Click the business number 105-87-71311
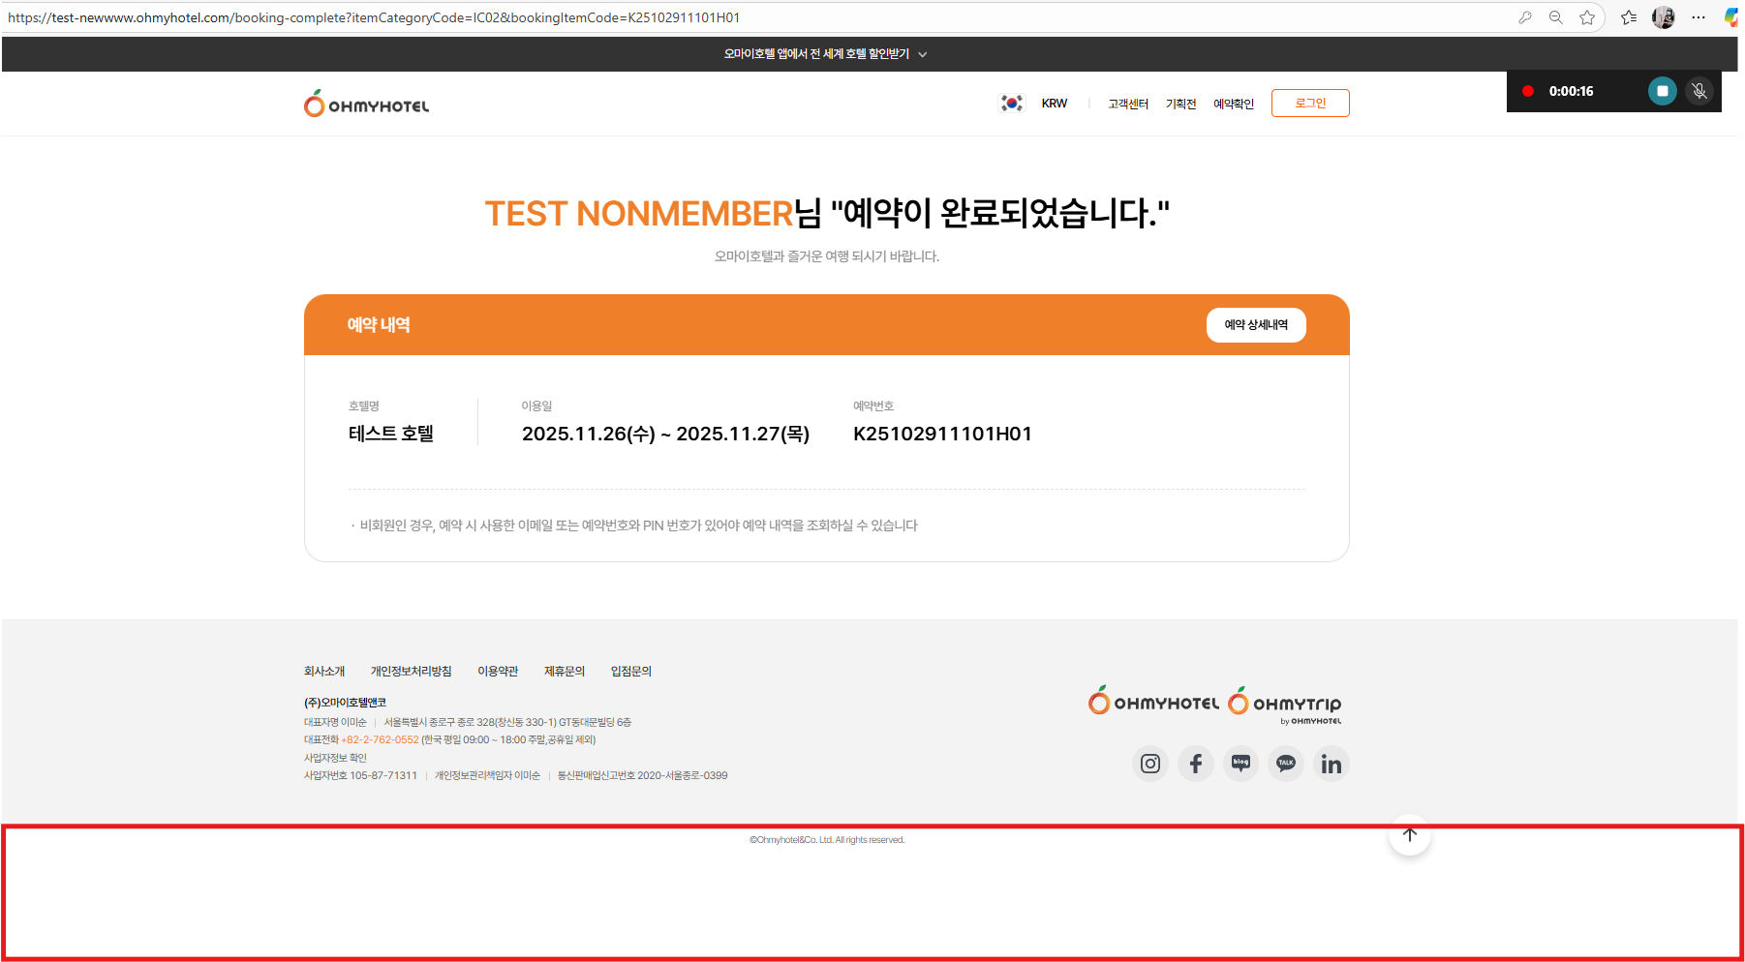Viewport: 1745px width, 962px height. tap(383, 776)
